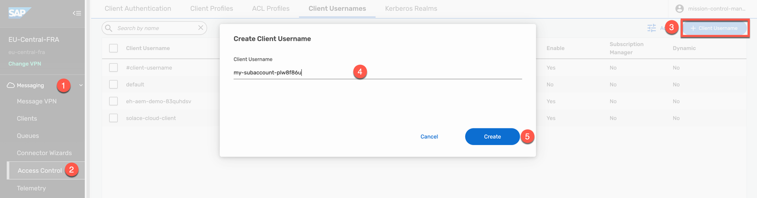Click Change VPN link

click(25, 64)
